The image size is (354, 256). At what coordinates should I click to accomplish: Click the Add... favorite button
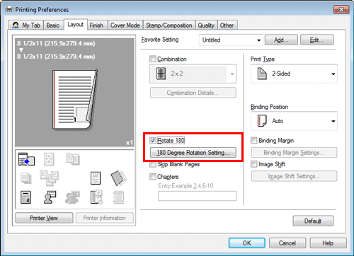(281, 40)
